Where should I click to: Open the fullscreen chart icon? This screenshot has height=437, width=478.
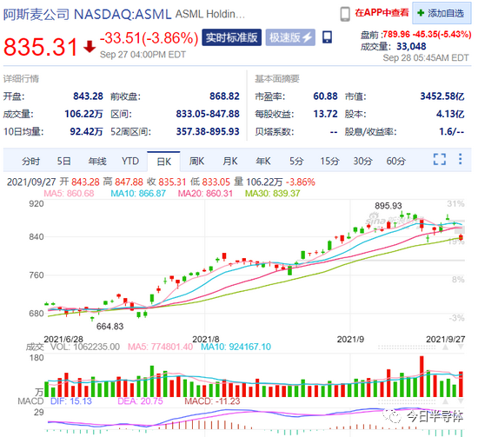440,159
